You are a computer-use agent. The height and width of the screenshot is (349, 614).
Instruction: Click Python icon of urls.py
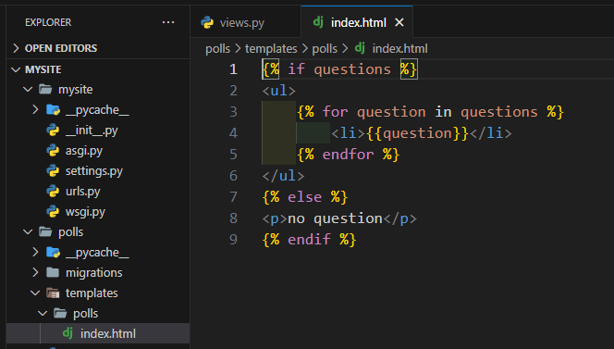(53, 191)
